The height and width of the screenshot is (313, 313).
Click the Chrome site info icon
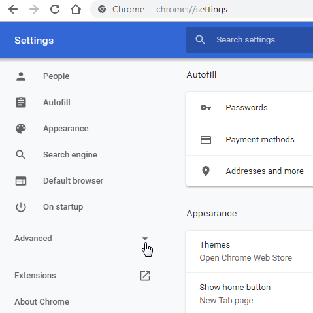coord(102,9)
